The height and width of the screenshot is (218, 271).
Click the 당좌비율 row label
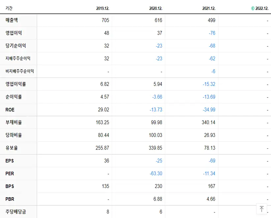click(14, 135)
